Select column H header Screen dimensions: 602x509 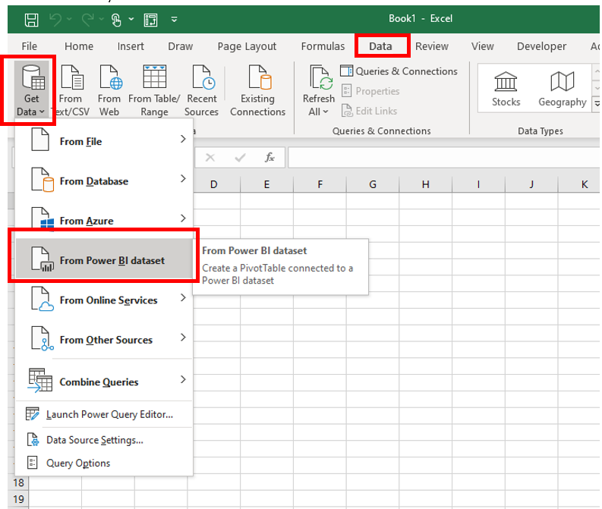pos(425,184)
